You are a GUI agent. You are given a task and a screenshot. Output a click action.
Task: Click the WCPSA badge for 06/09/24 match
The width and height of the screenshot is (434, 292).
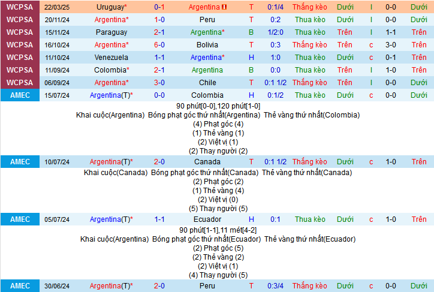[x=20, y=83]
